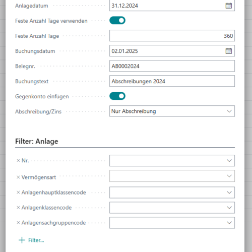Screen dimensions: 252x252
Task: Remove the Anlagenhauptklassencode filter
Action: (x=18, y=193)
